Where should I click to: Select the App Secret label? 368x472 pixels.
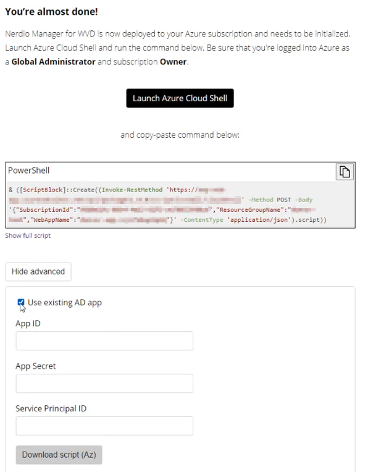pos(36,366)
